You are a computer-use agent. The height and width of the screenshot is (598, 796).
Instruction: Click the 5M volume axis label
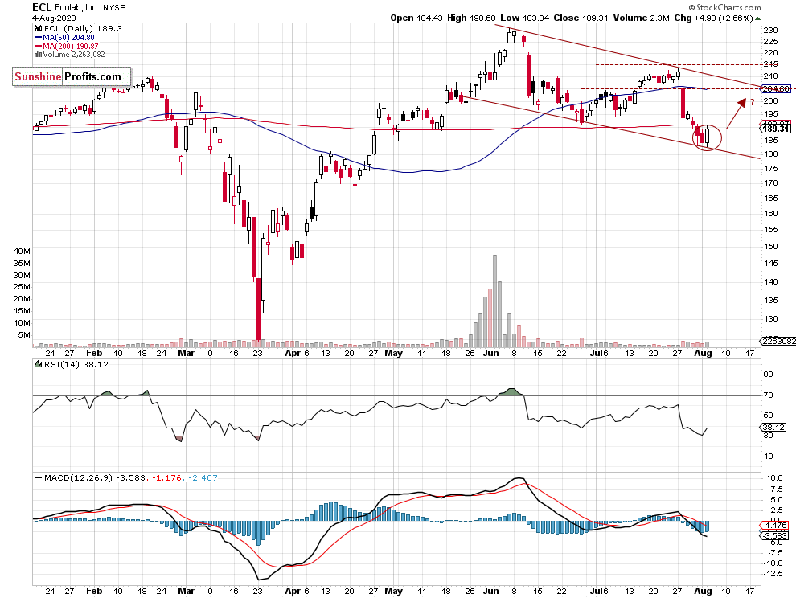tap(24, 335)
